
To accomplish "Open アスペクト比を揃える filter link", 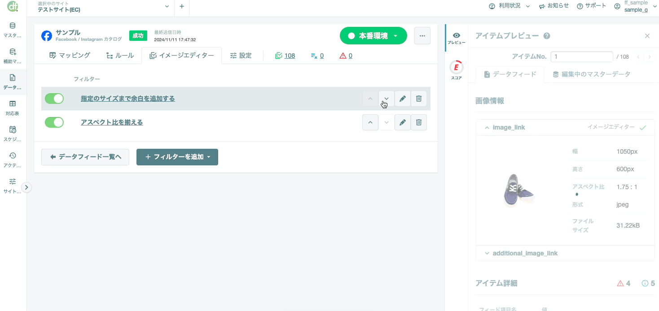I will 112,122.
